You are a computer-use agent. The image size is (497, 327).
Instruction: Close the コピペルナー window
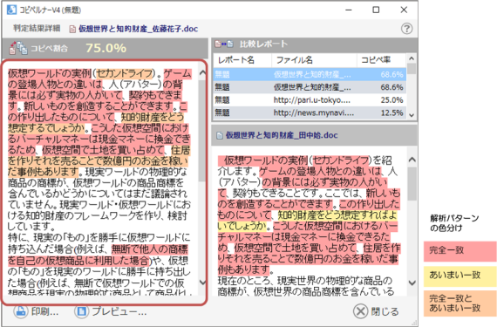[404, 10]
